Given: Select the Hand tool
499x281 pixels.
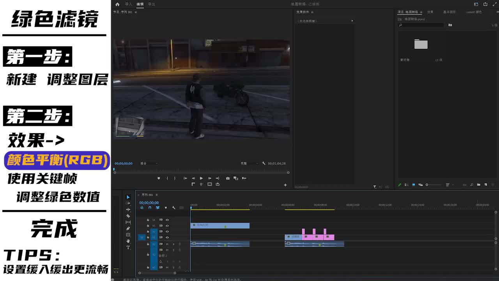Looking at the screenshot, I should [x=128, y=241].
